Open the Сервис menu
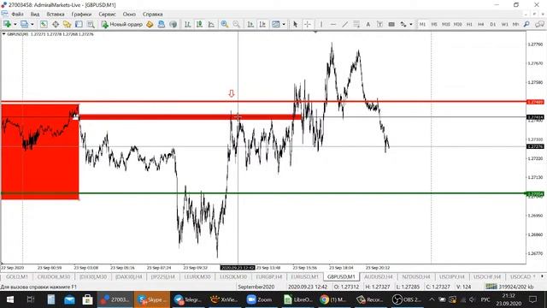This screenshot has height=308, width=547. (107, 15)
